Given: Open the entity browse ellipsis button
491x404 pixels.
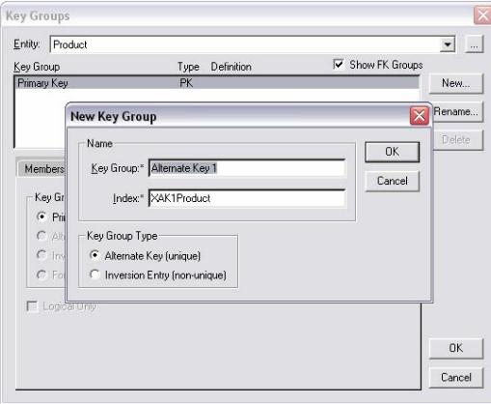Looking at the screenshot, I should (x=474, y=44).
